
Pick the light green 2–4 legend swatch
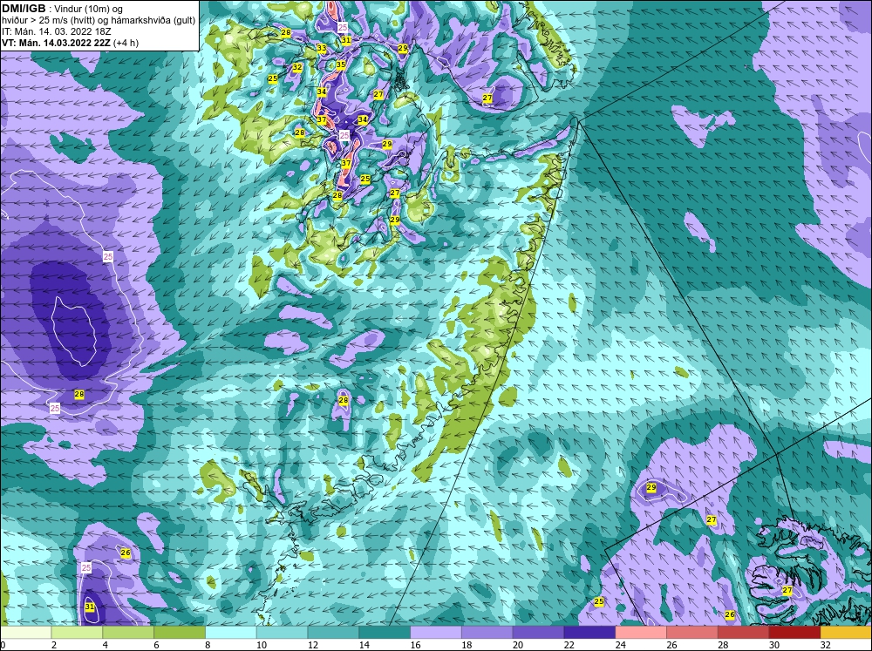[x=78, y=632]
